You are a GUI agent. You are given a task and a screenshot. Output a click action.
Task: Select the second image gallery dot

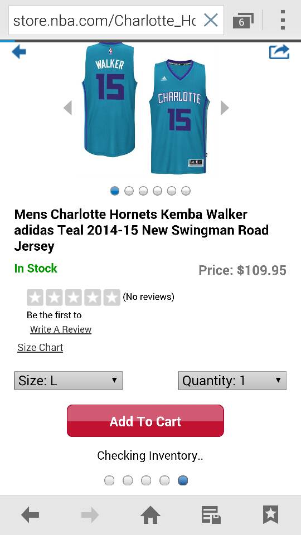(x=129, y=191)
